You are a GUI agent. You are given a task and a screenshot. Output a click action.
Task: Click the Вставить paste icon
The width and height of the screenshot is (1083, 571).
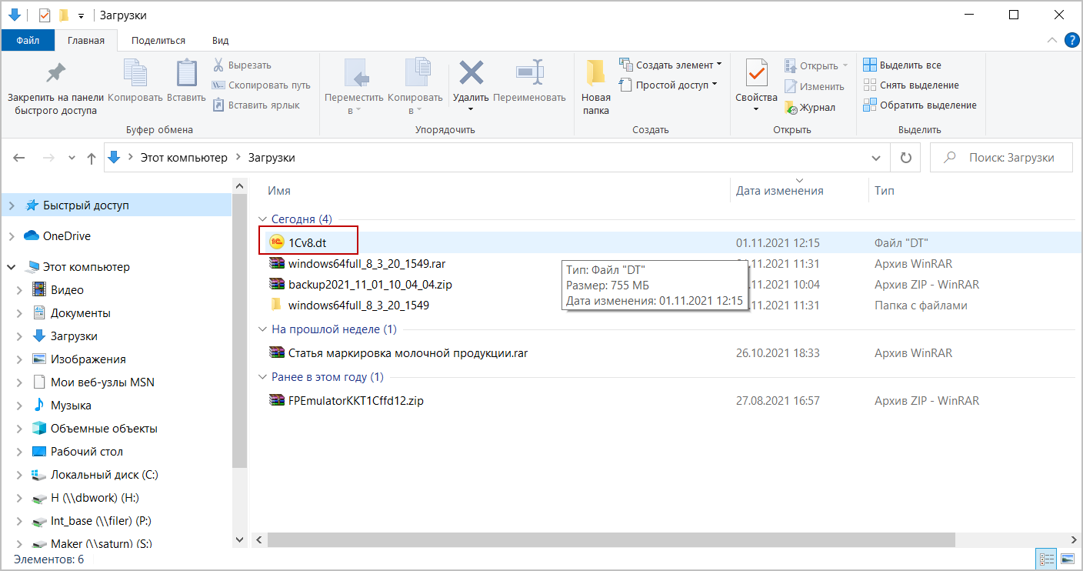(x=186, y=74)
